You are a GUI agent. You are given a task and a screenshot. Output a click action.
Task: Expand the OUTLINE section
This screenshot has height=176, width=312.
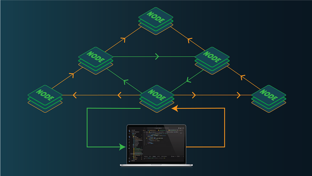(133, 161)
